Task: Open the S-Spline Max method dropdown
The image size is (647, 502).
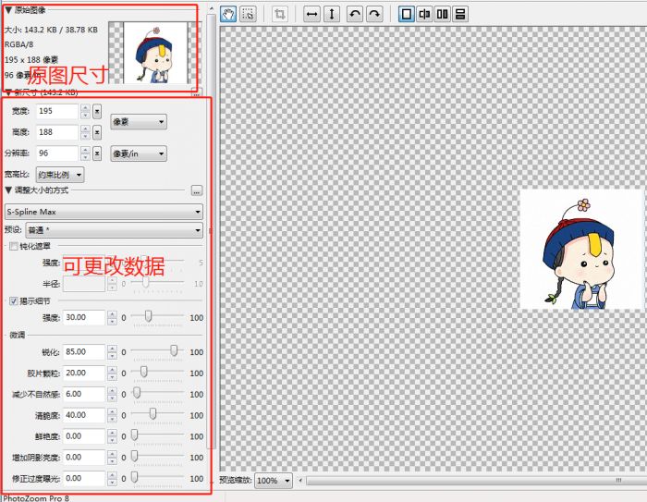Action: 104,212
